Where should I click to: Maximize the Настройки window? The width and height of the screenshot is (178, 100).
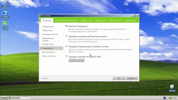pyautogui.click(x=135, y=16)
